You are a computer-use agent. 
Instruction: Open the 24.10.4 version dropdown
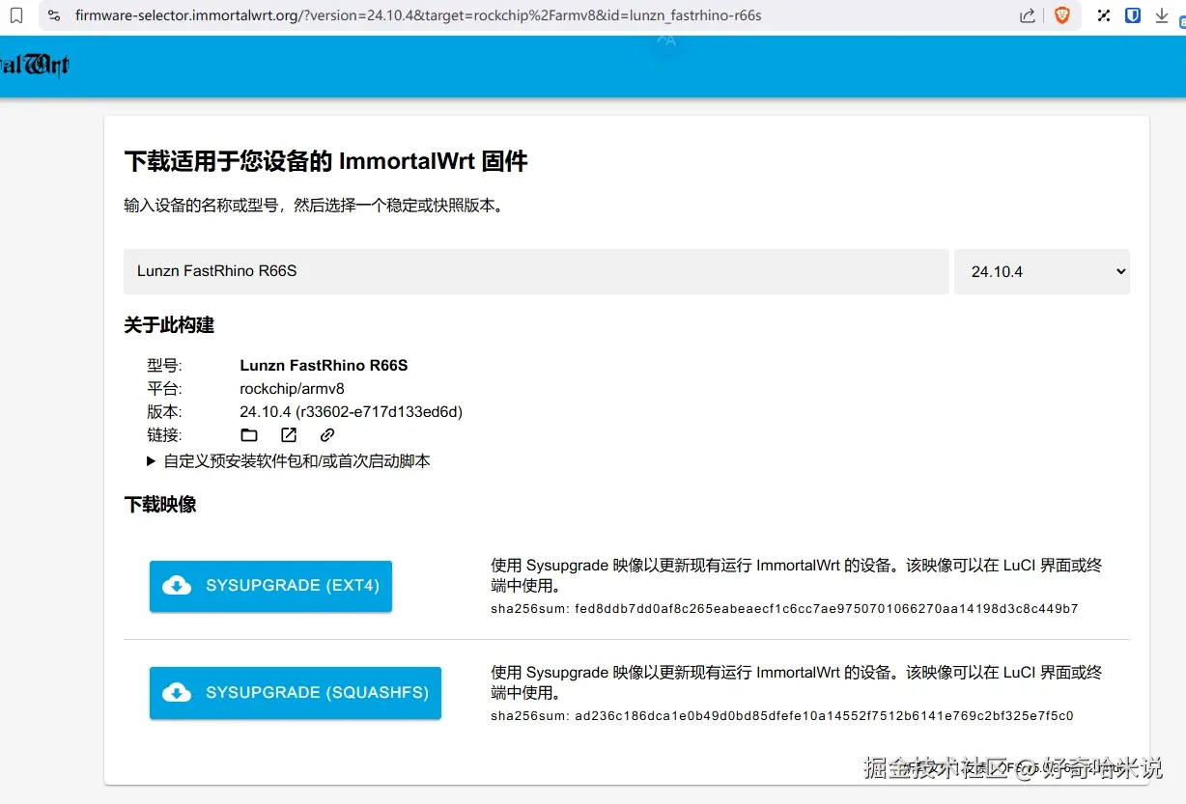[1042, 272]
